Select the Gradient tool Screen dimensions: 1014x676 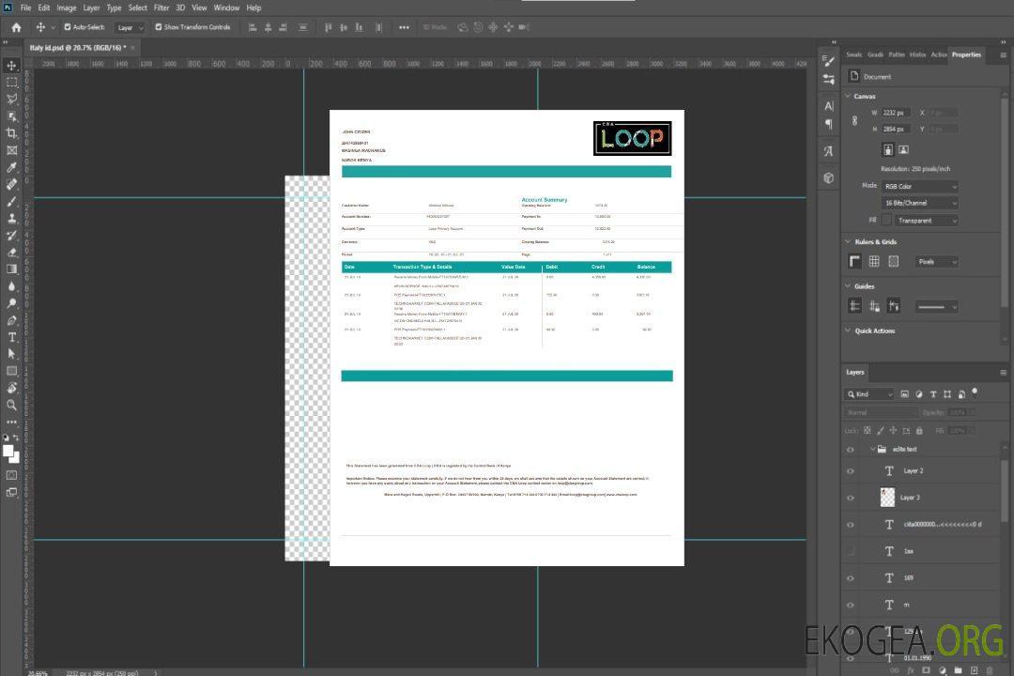coord(11,269)
